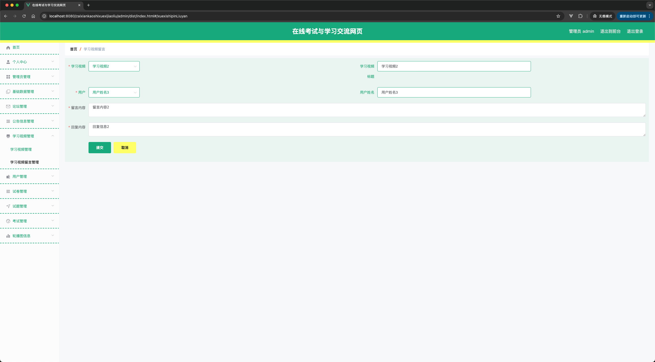
Task: Expand the 考试管理 menu chevron
Action: 53,221
